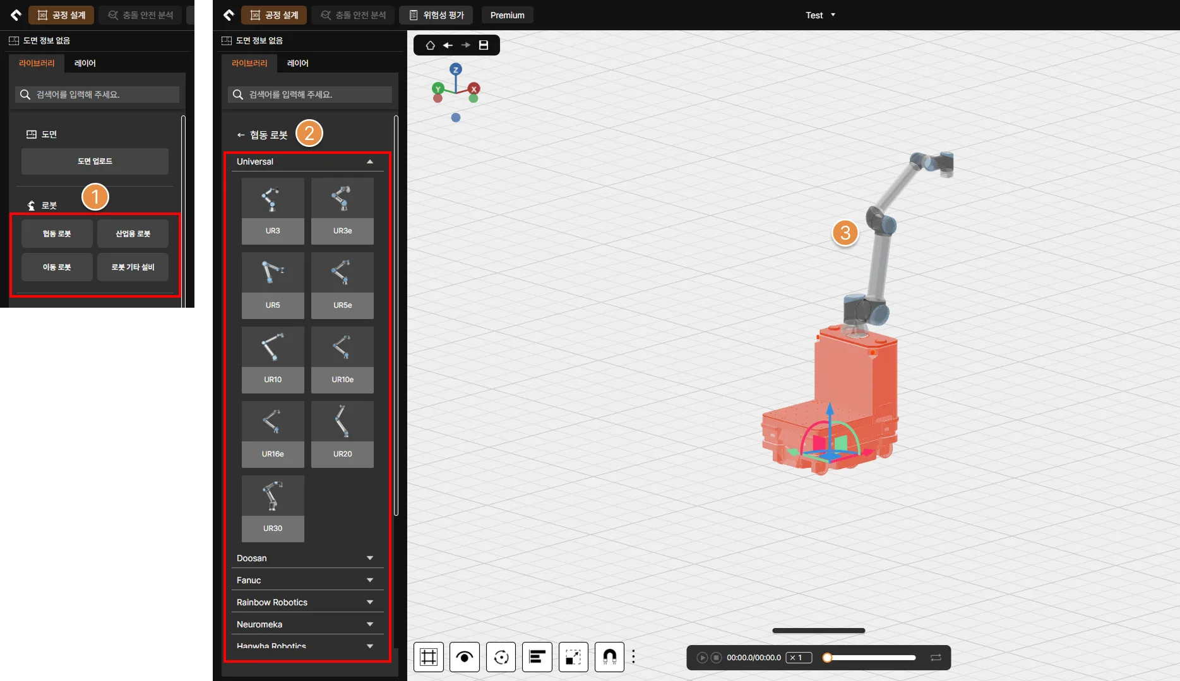Collapse the Universal robot category
Screen dimensions: 1180x681
(307, 162)
